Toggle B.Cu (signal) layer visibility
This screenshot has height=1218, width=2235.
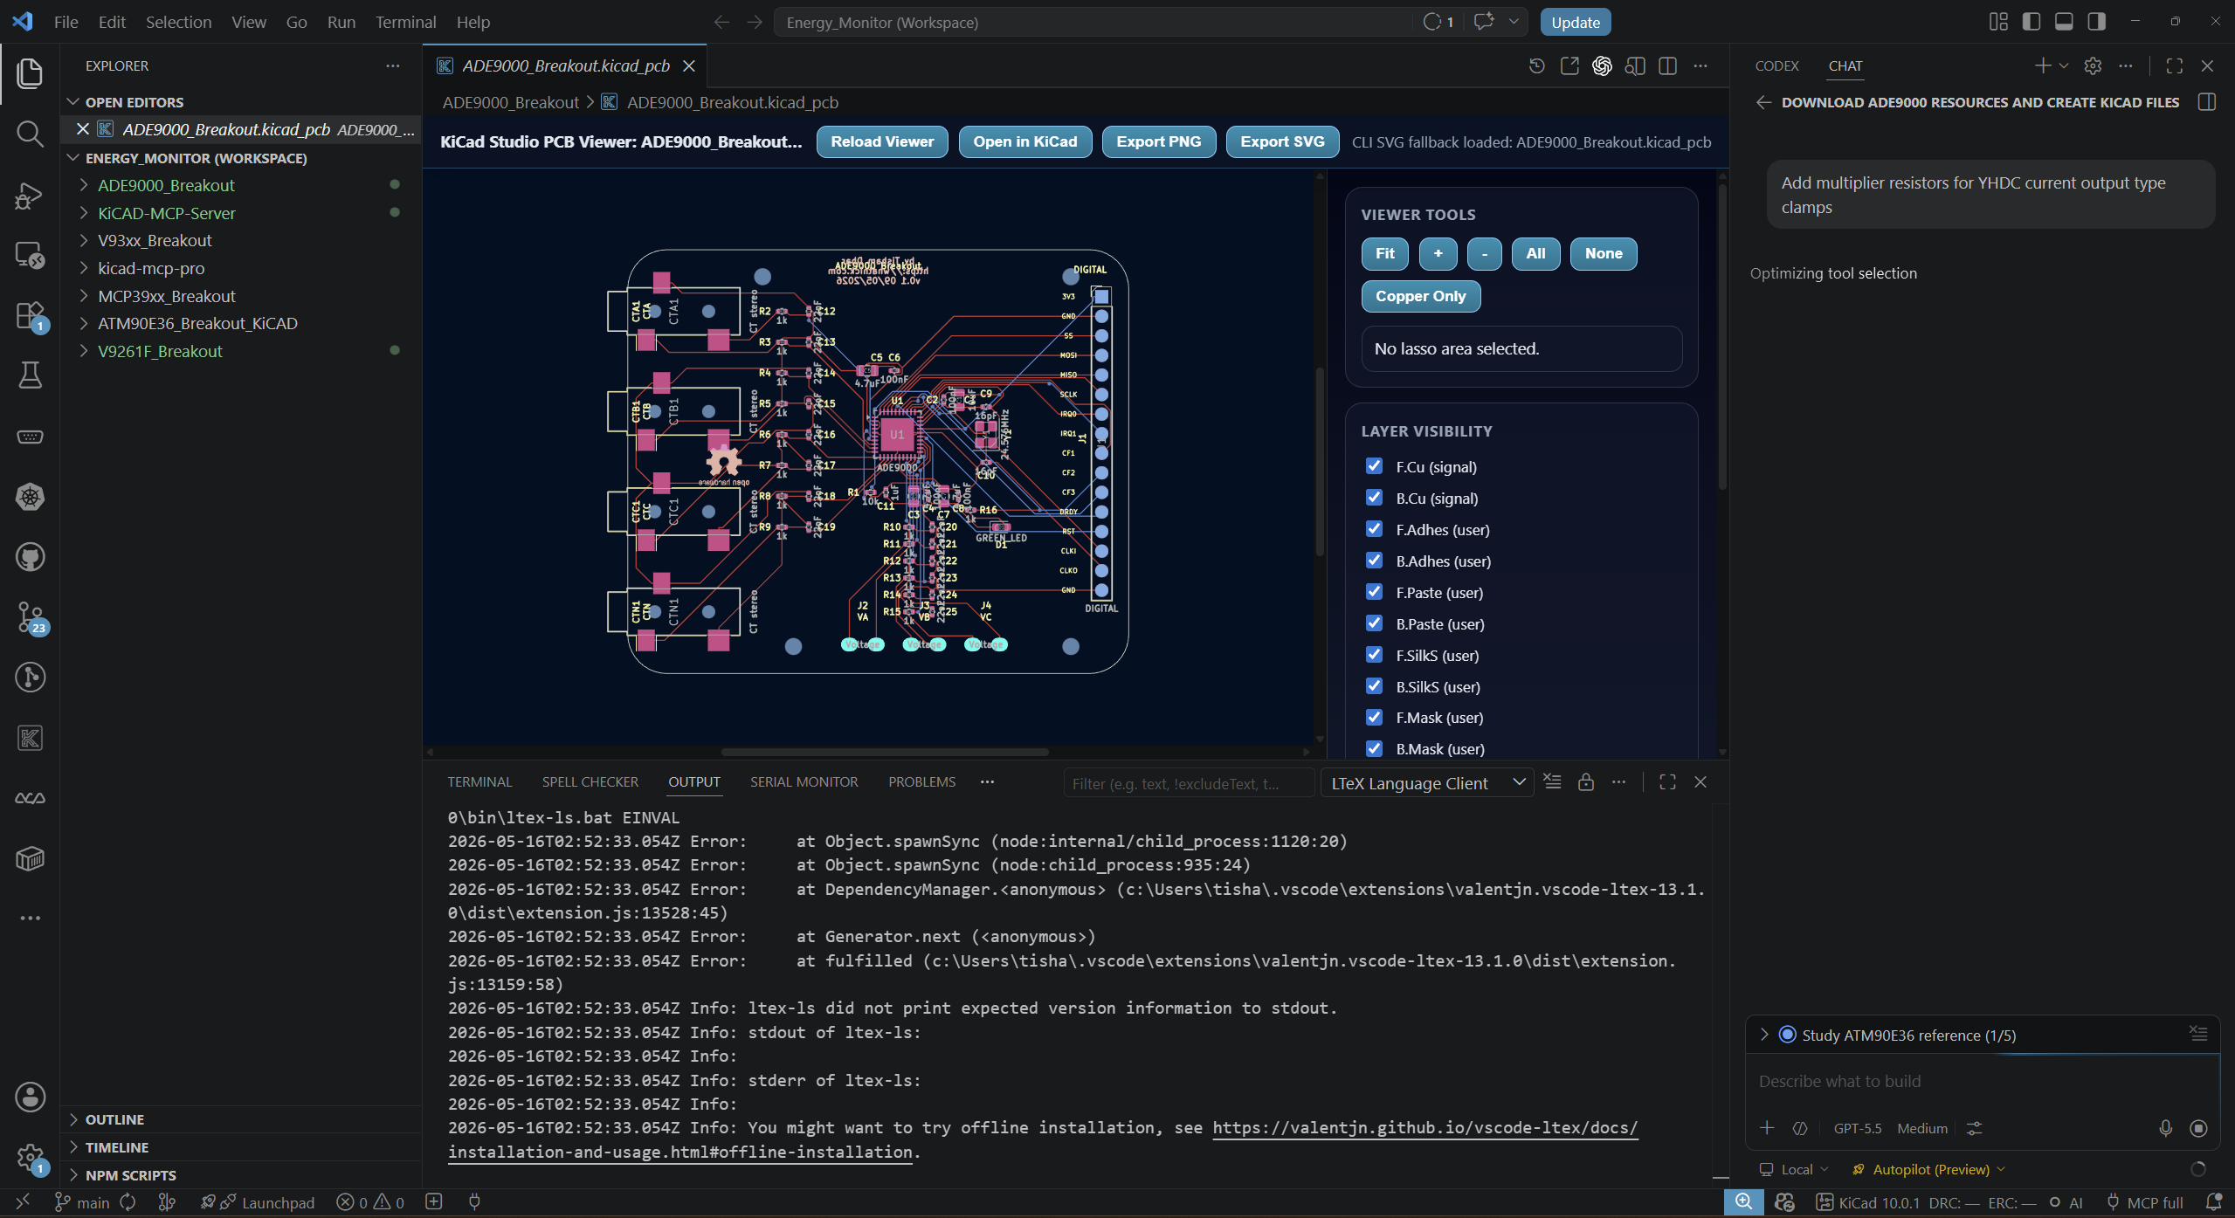1375,498
